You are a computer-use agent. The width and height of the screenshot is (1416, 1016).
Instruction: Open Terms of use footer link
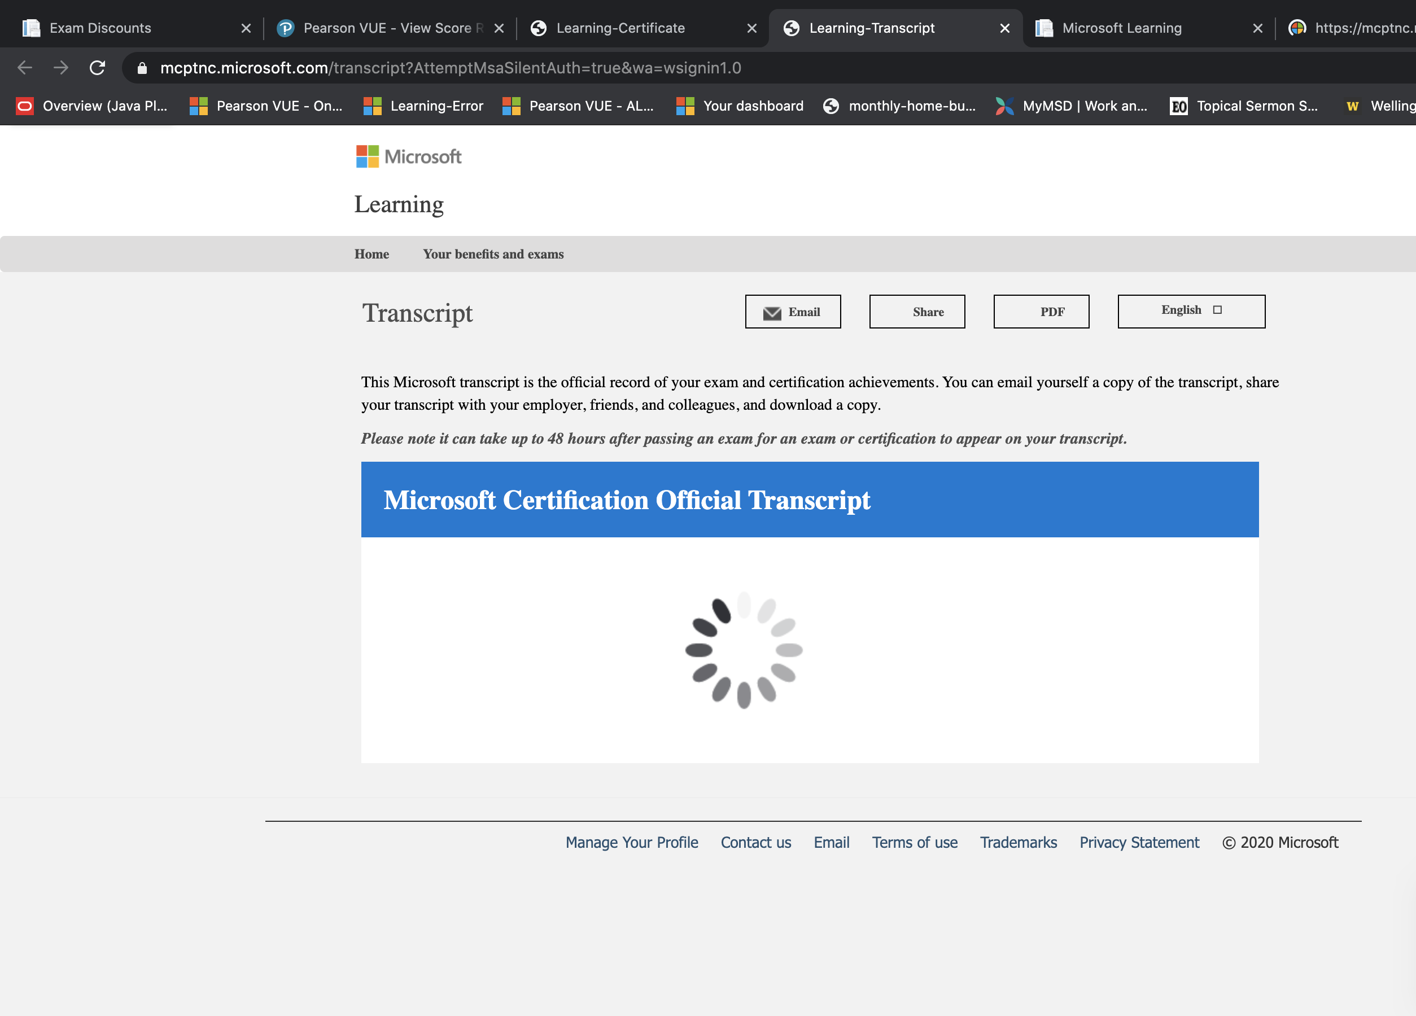click(915, 843)
